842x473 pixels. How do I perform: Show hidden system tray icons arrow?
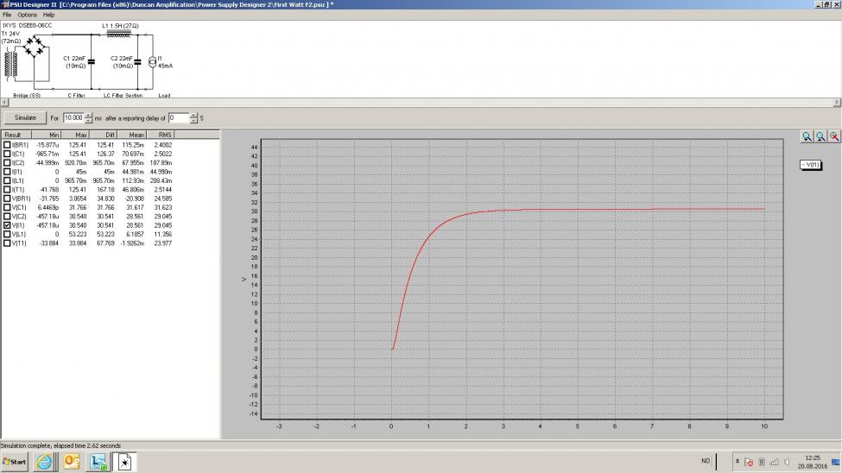pyautogui.click(x=737, y=462)
